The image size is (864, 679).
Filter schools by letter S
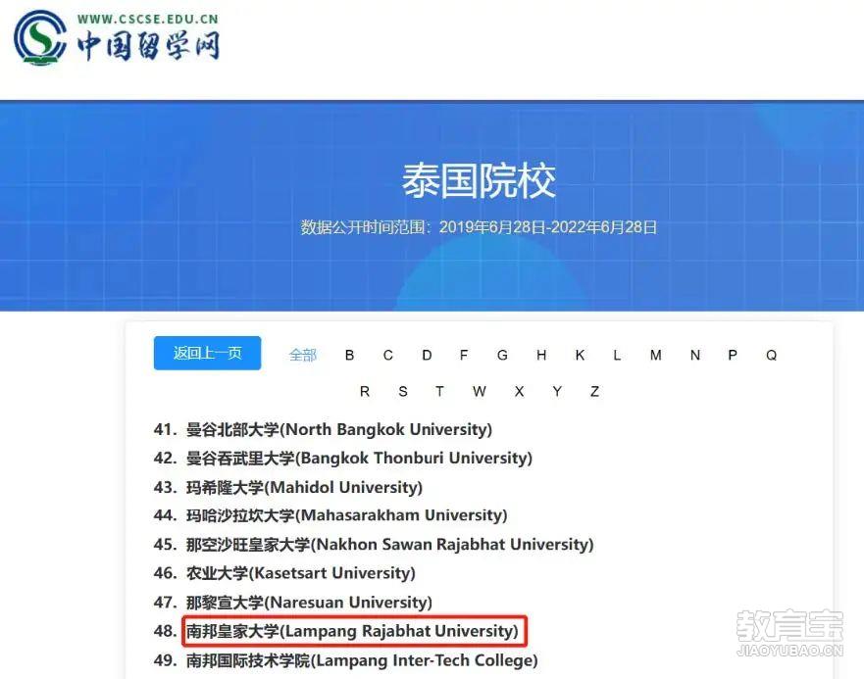(x=403, y=392)
